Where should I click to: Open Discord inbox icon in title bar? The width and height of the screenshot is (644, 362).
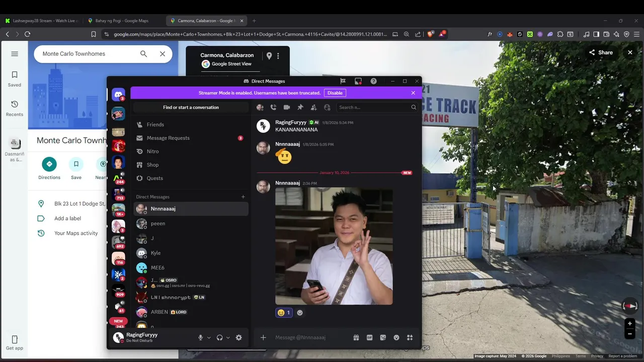(358, 81)
